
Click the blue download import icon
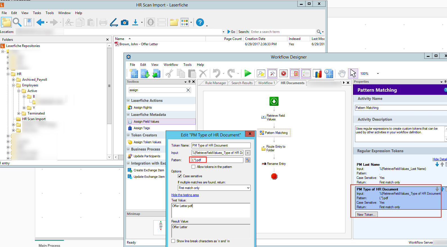pyautogui.click(x=135, y=22)
